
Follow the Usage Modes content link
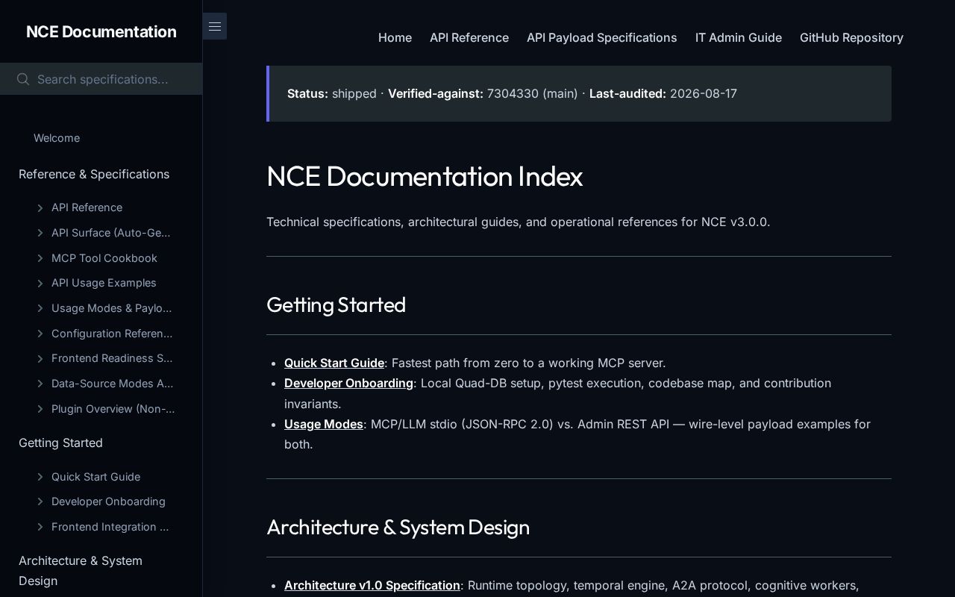click(324, 424)
